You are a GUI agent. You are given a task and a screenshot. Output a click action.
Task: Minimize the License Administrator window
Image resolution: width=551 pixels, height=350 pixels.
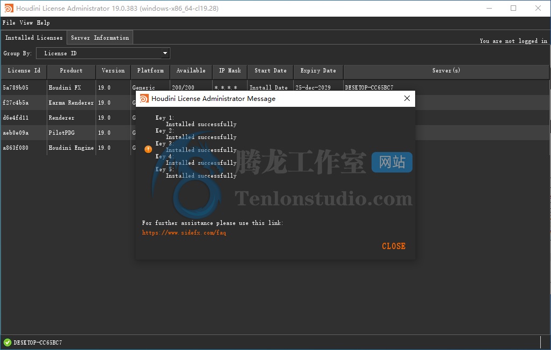click(x=489, y=8)
